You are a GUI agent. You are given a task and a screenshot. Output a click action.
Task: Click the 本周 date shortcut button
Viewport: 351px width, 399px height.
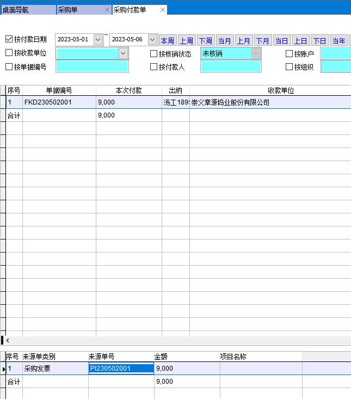tap(168, 41)
